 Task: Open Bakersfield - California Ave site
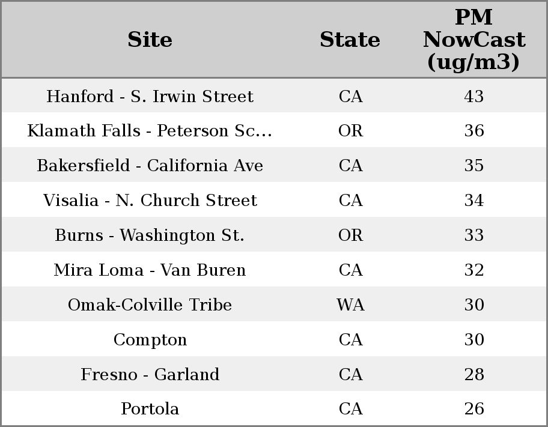click(150, 166)
